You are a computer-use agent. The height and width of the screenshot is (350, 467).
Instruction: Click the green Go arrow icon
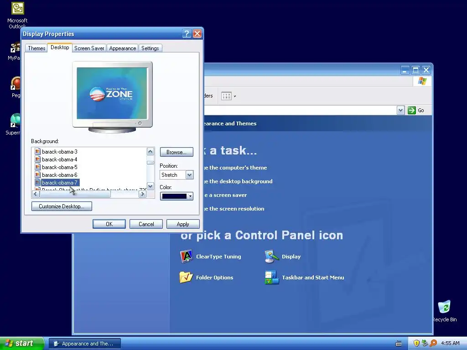pyautogui.click(x=412, y=110)
